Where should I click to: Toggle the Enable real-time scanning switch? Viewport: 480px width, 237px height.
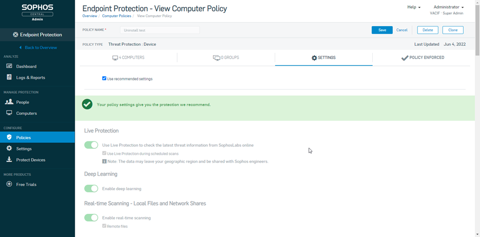[x=91, y=218]
